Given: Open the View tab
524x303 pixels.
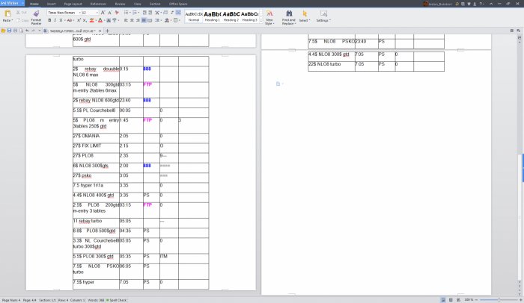Looking at the screenshot, I should 137,4.
